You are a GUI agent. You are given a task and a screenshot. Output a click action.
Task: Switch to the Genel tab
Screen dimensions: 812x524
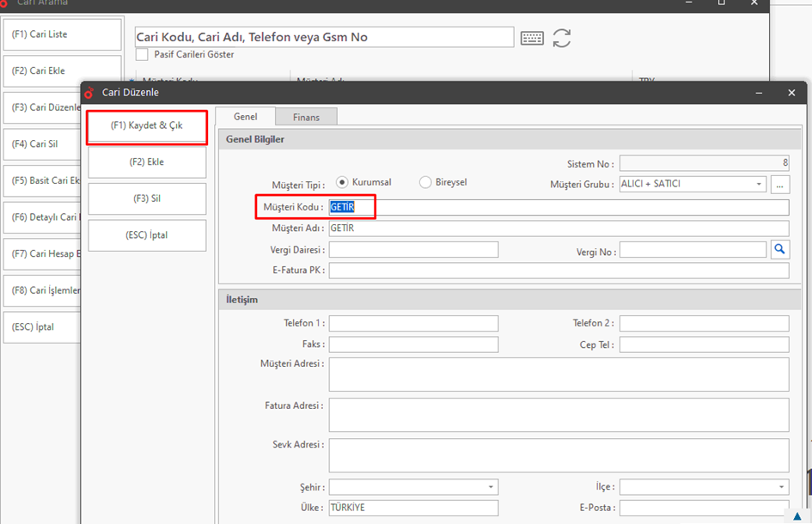click(245, 117)
